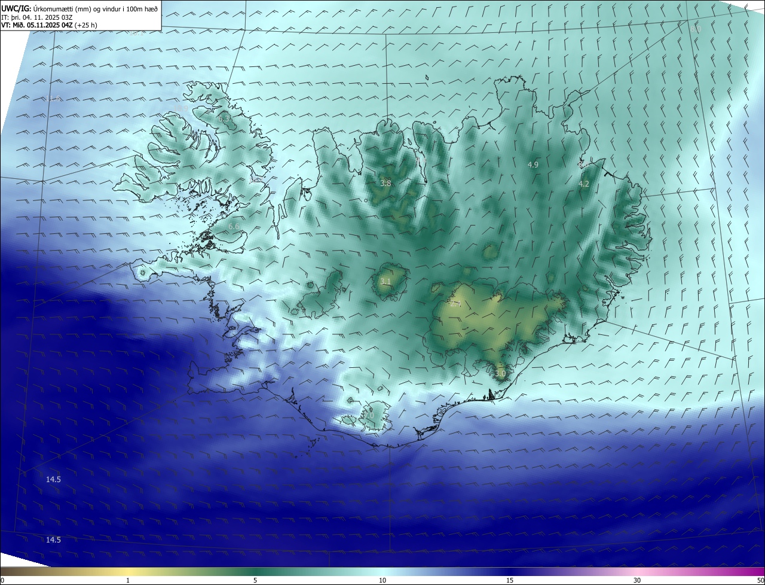
Task: Click the 6.6 value on the map
Action: 234,227
